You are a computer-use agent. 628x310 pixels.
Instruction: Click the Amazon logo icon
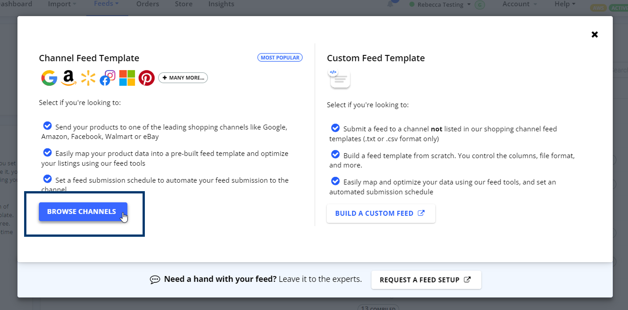[68, 78]
